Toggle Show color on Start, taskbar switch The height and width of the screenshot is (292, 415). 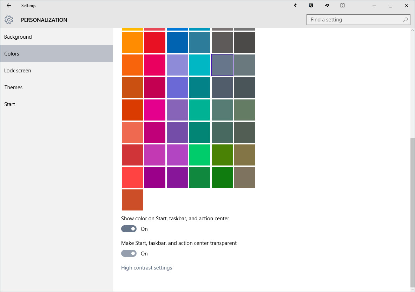tap(129, 229)
